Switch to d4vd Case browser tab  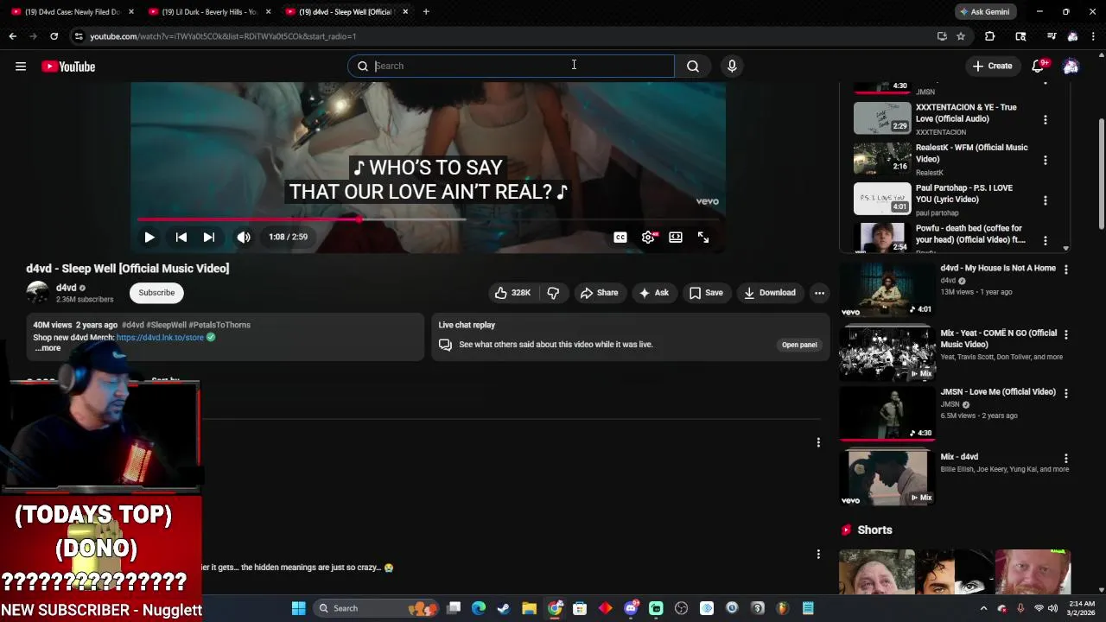72,12
